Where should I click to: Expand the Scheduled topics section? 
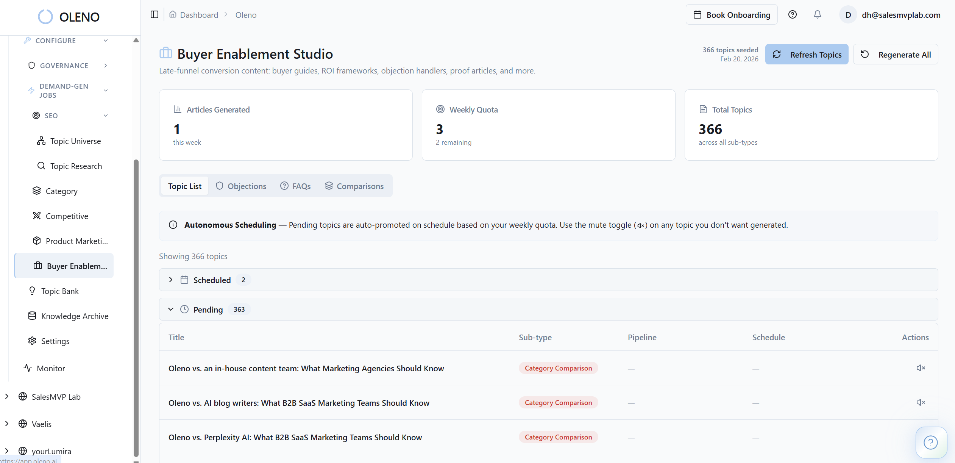pyautogui.click(x=170, y=280)
